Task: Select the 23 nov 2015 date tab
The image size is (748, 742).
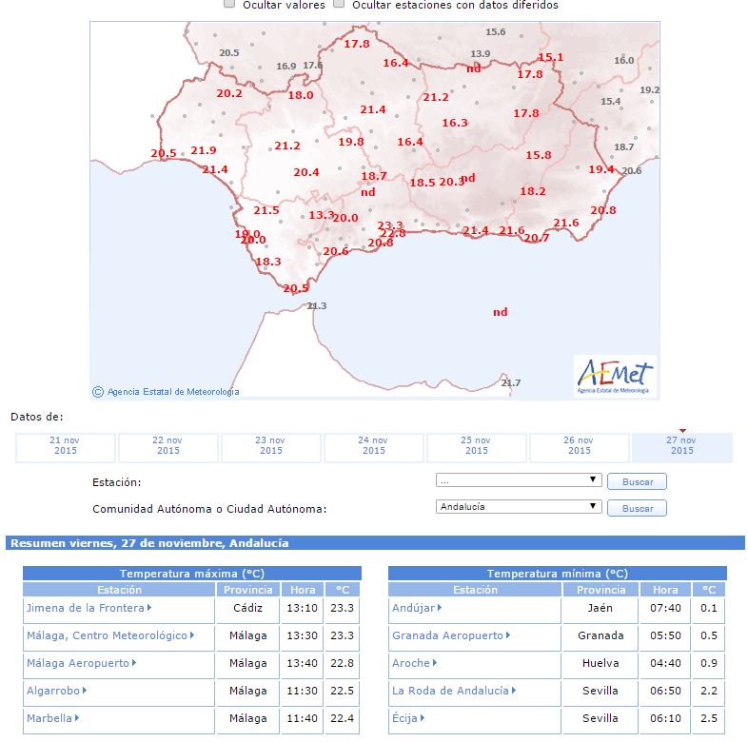Action: click(271, 448)
